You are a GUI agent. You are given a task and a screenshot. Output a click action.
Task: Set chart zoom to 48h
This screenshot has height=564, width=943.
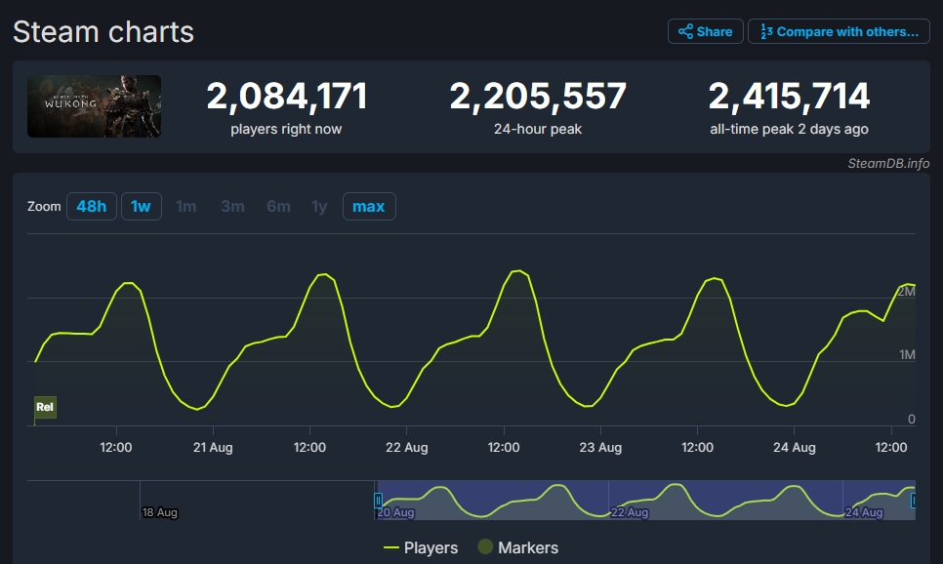pyautogui.click(x=92, y=206)
